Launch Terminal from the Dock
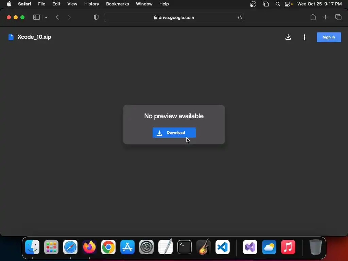348x261 pixels. click(x=185, y=247)
